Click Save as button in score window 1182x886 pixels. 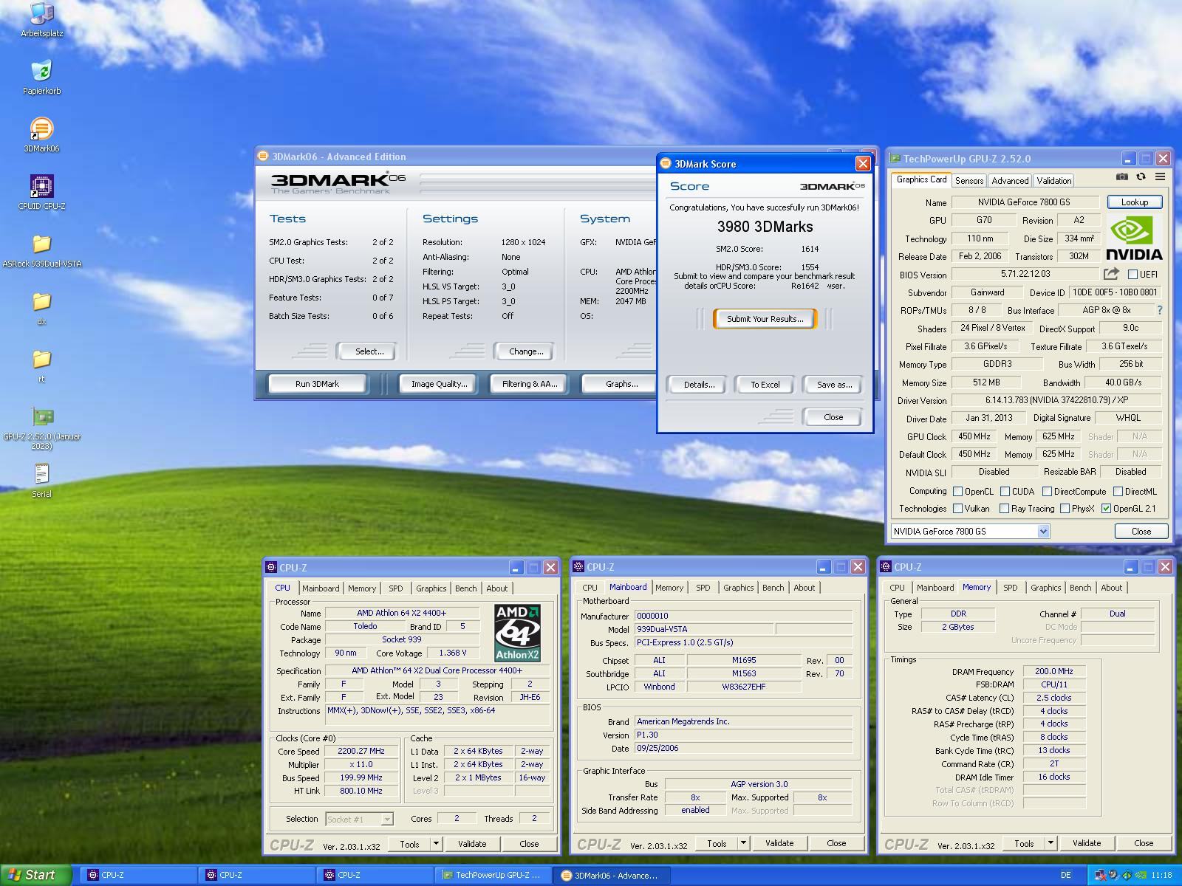(834, 385)
